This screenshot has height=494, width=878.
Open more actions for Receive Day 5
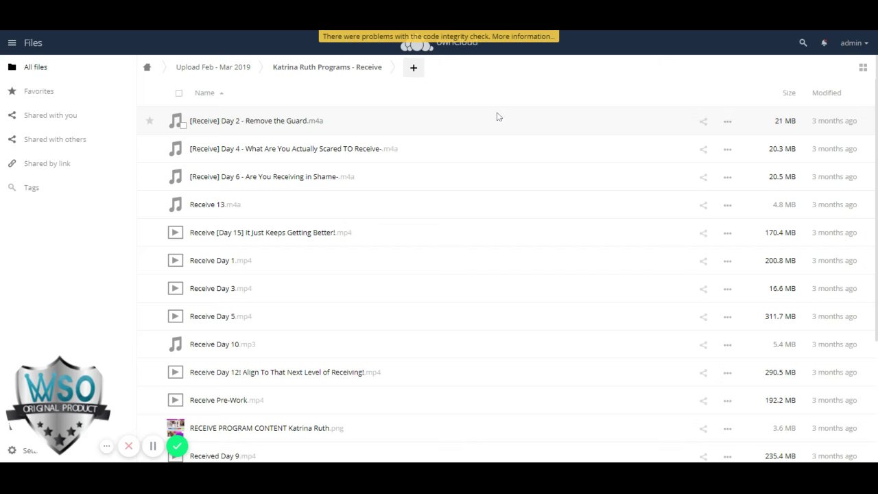click(x=727, y=317)
